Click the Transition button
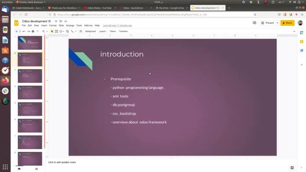 click(x=123, y=31)
